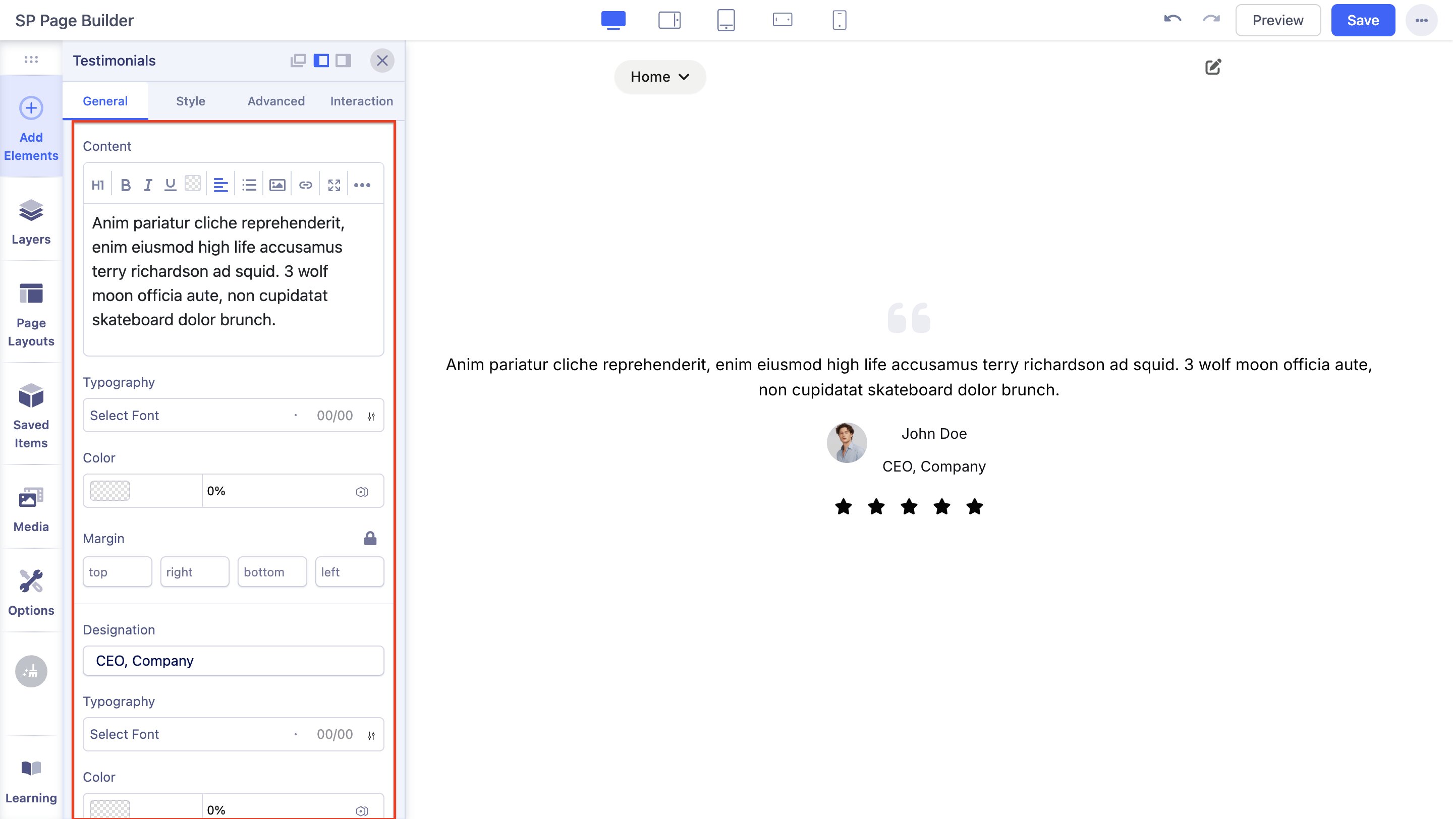Toggle bold formatting in content editor
Viewport: 1453px width, 819px height.
click(x=126, y=185)
